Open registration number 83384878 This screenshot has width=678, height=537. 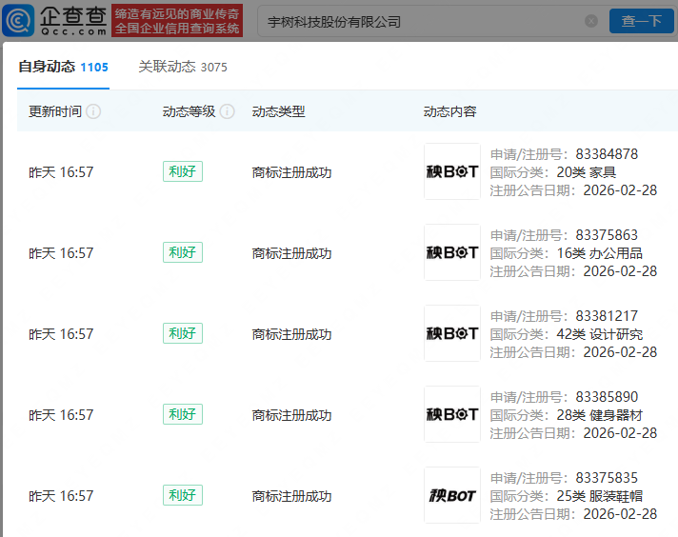point(607,154)
